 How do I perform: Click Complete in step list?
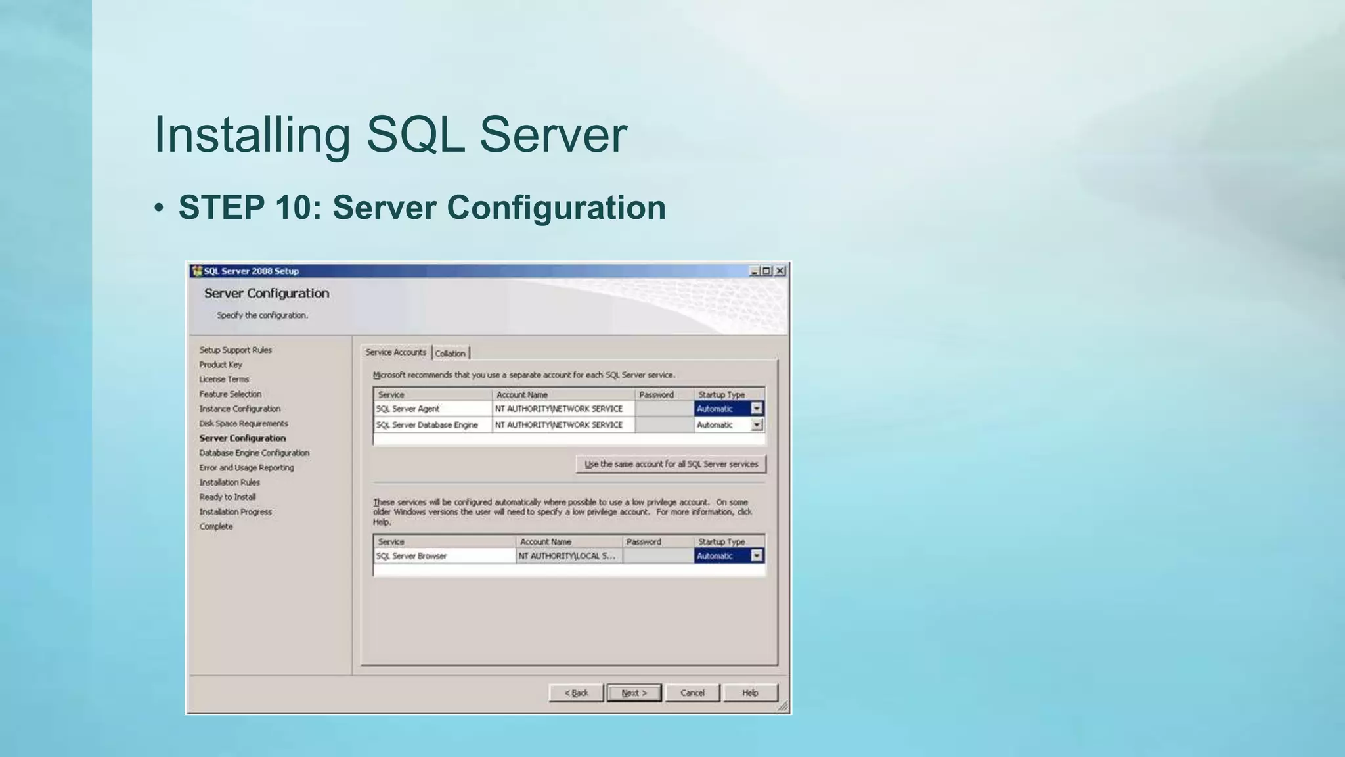[215, 527]
